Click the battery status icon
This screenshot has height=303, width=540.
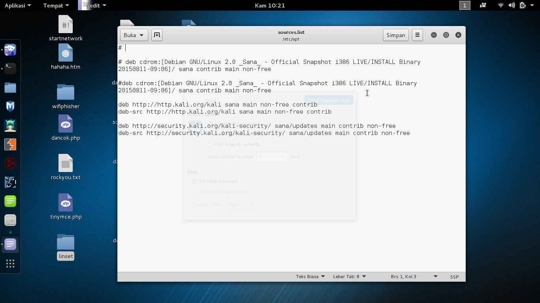(523, 6)
